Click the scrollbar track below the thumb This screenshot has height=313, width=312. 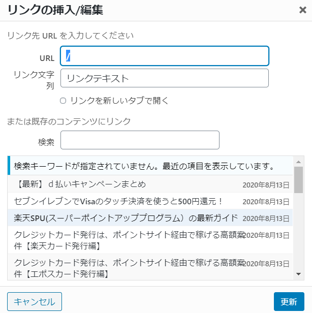[x=298, y=232]
